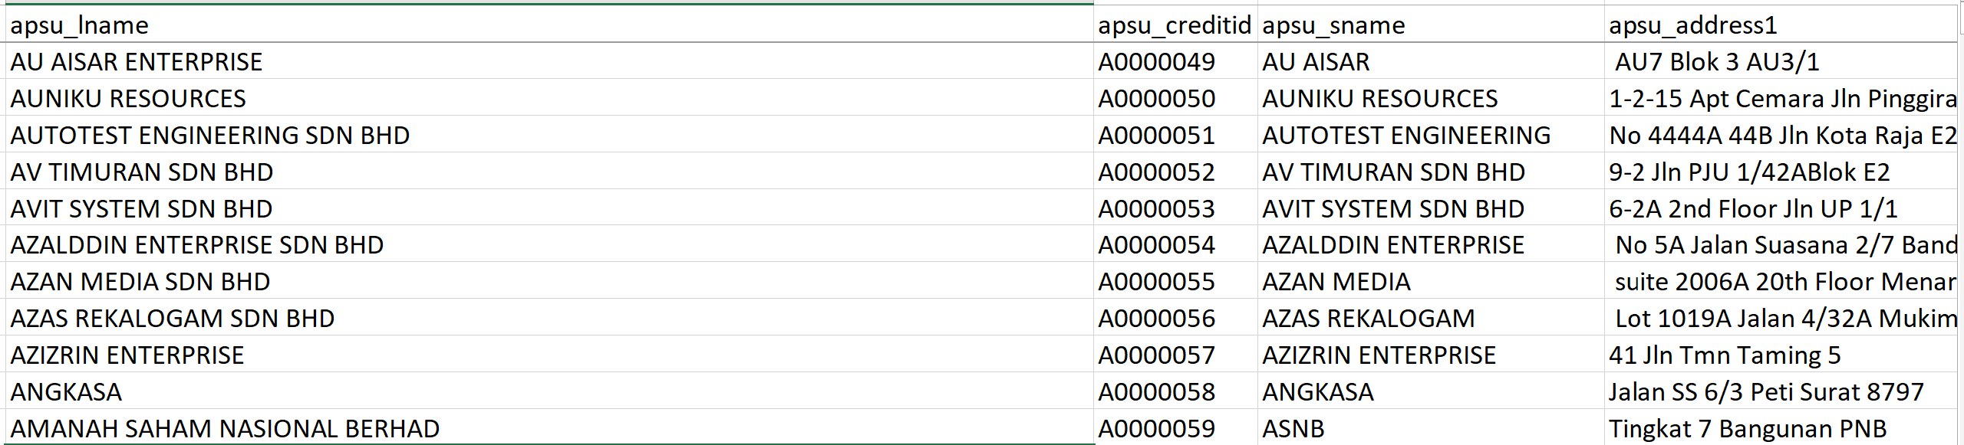Select credit id A0000055
The width and height of the screenshot is (1964, 445).
(x=1175, y=281)
